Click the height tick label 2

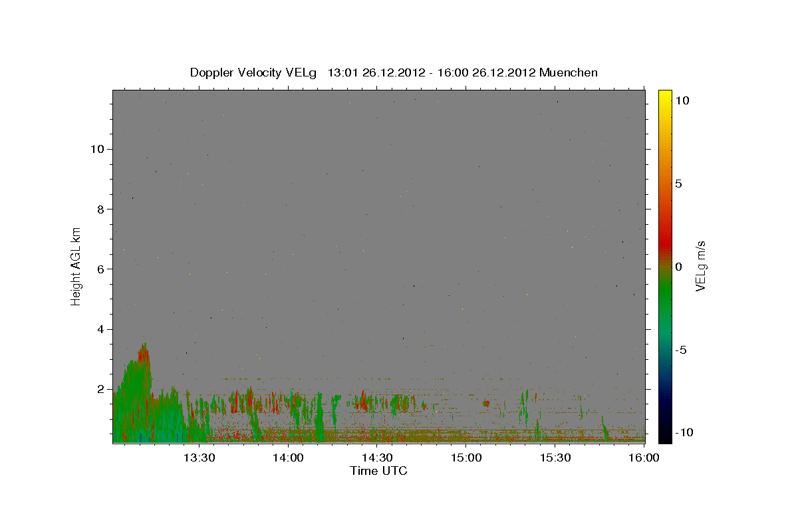(x=101, y=389)
